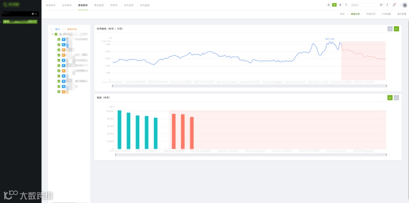Screen dimensions: 409x203
Task: Switch to the 费控管理 tab
Action: click(99, 5)
